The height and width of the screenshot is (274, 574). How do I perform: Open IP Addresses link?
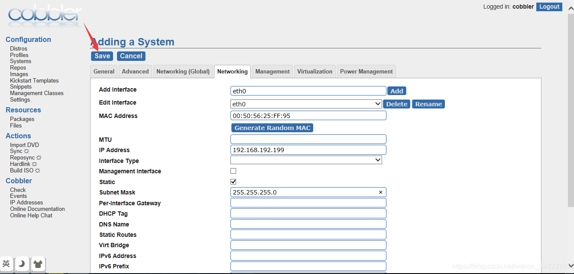[x=26, y=203]
